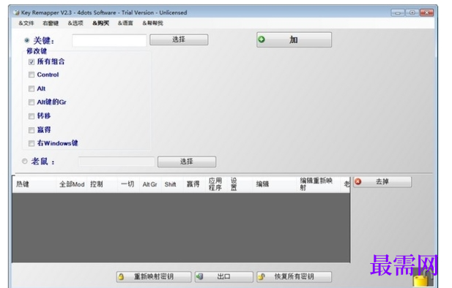Click the green plus icon on 加 button
452x288 pixels.
262,39
